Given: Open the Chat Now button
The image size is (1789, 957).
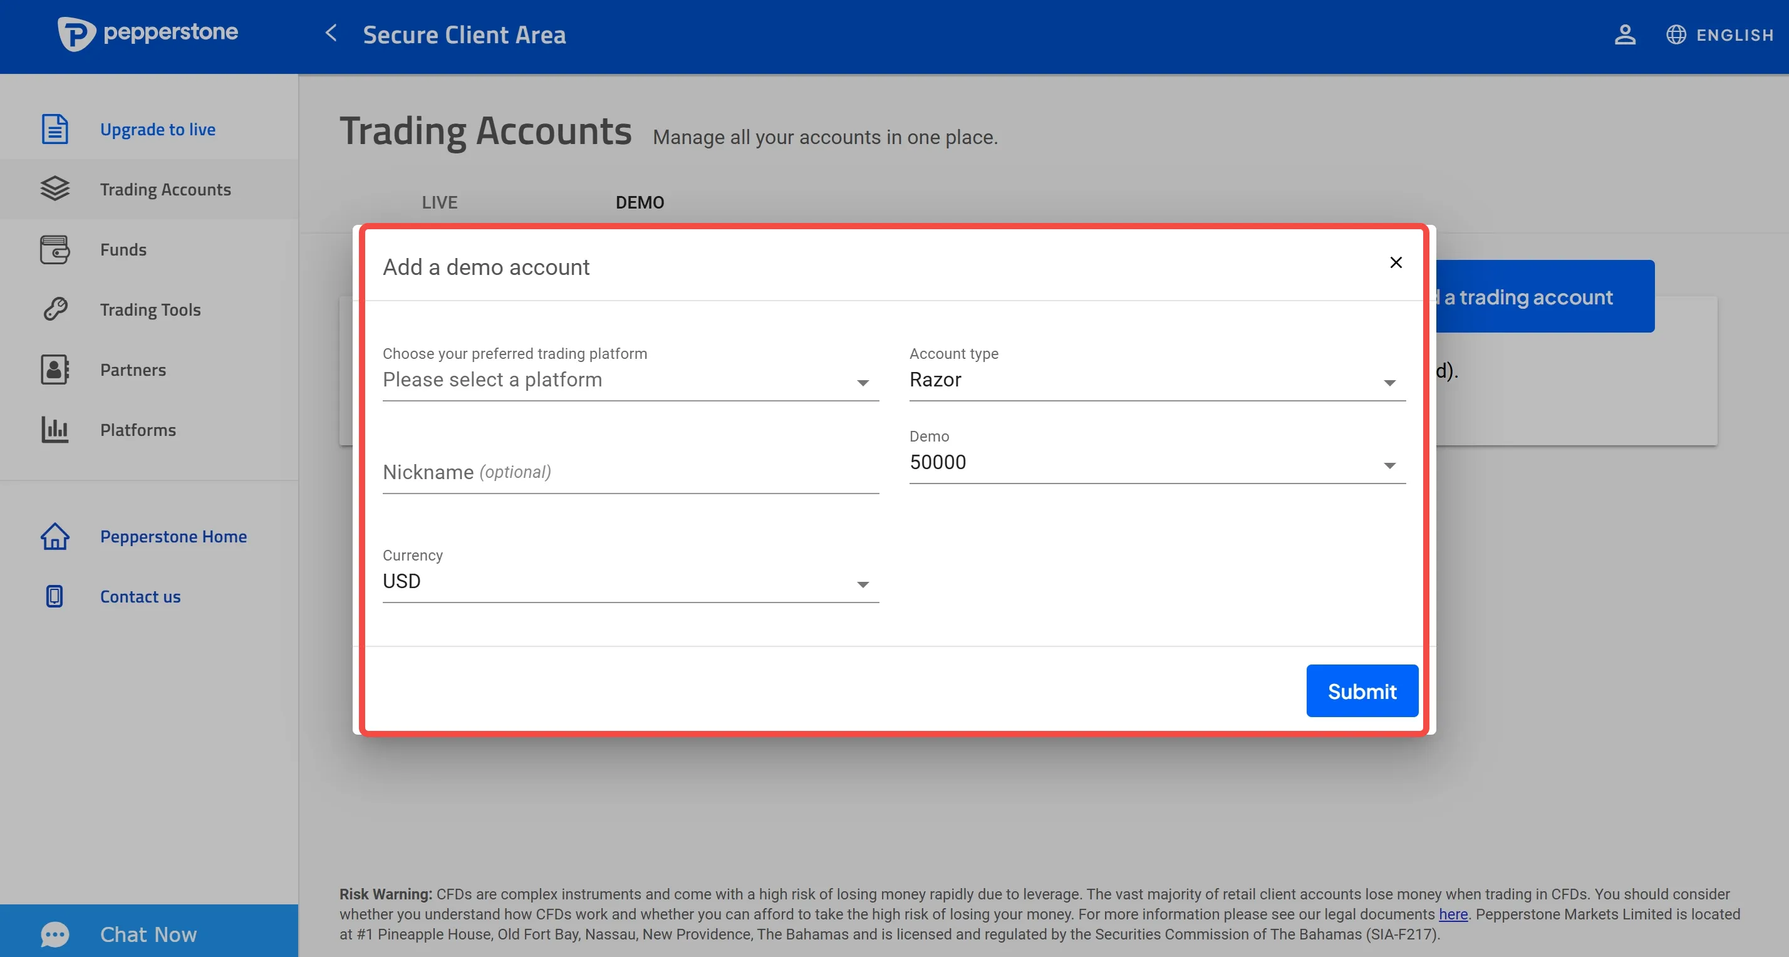Looking at the screenshot, I should (149, 931).
